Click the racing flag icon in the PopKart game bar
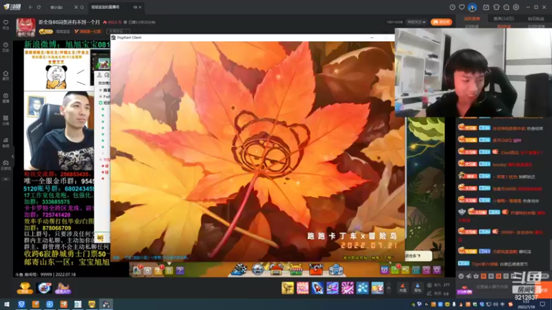The width and height of the screenshot is (552, 310). click(239, 269)
